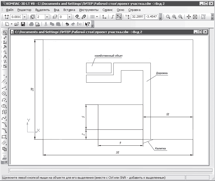Open the Selection tools panel

pyautogui.click(x=5, y=61)
